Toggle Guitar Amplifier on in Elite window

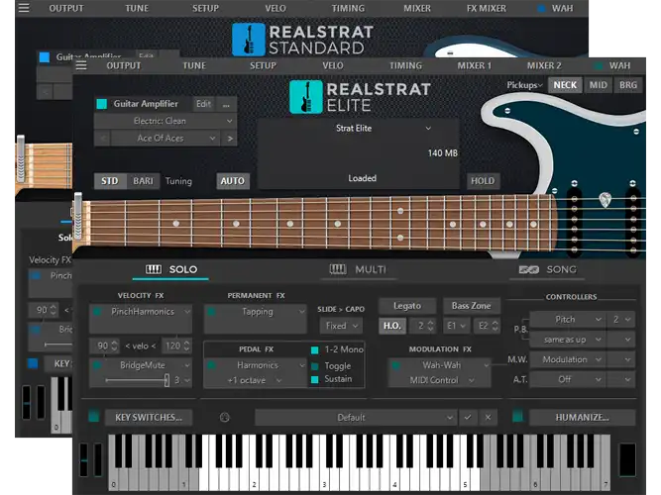[102, 104]
